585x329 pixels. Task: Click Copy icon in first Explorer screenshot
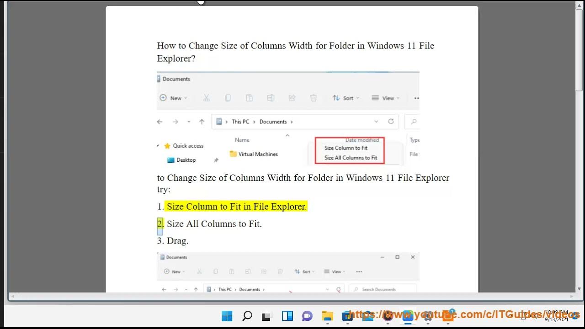[x=228, y=98]
